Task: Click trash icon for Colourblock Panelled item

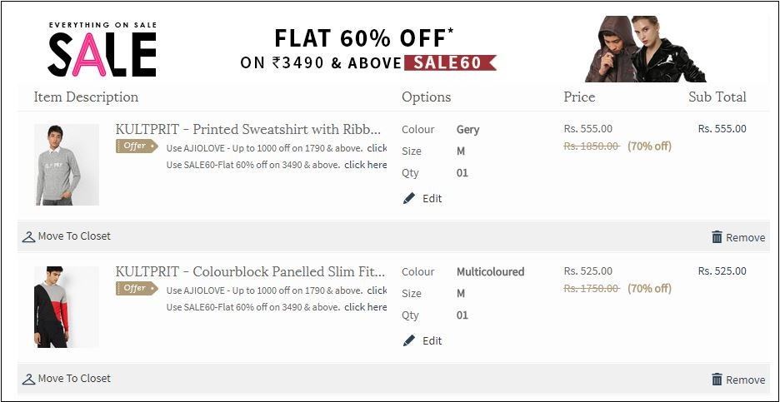Action: pos(717,380)
